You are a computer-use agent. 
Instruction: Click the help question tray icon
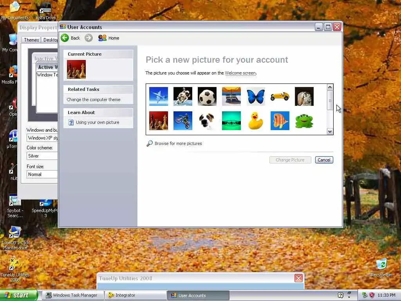click(x=340, y=295)
